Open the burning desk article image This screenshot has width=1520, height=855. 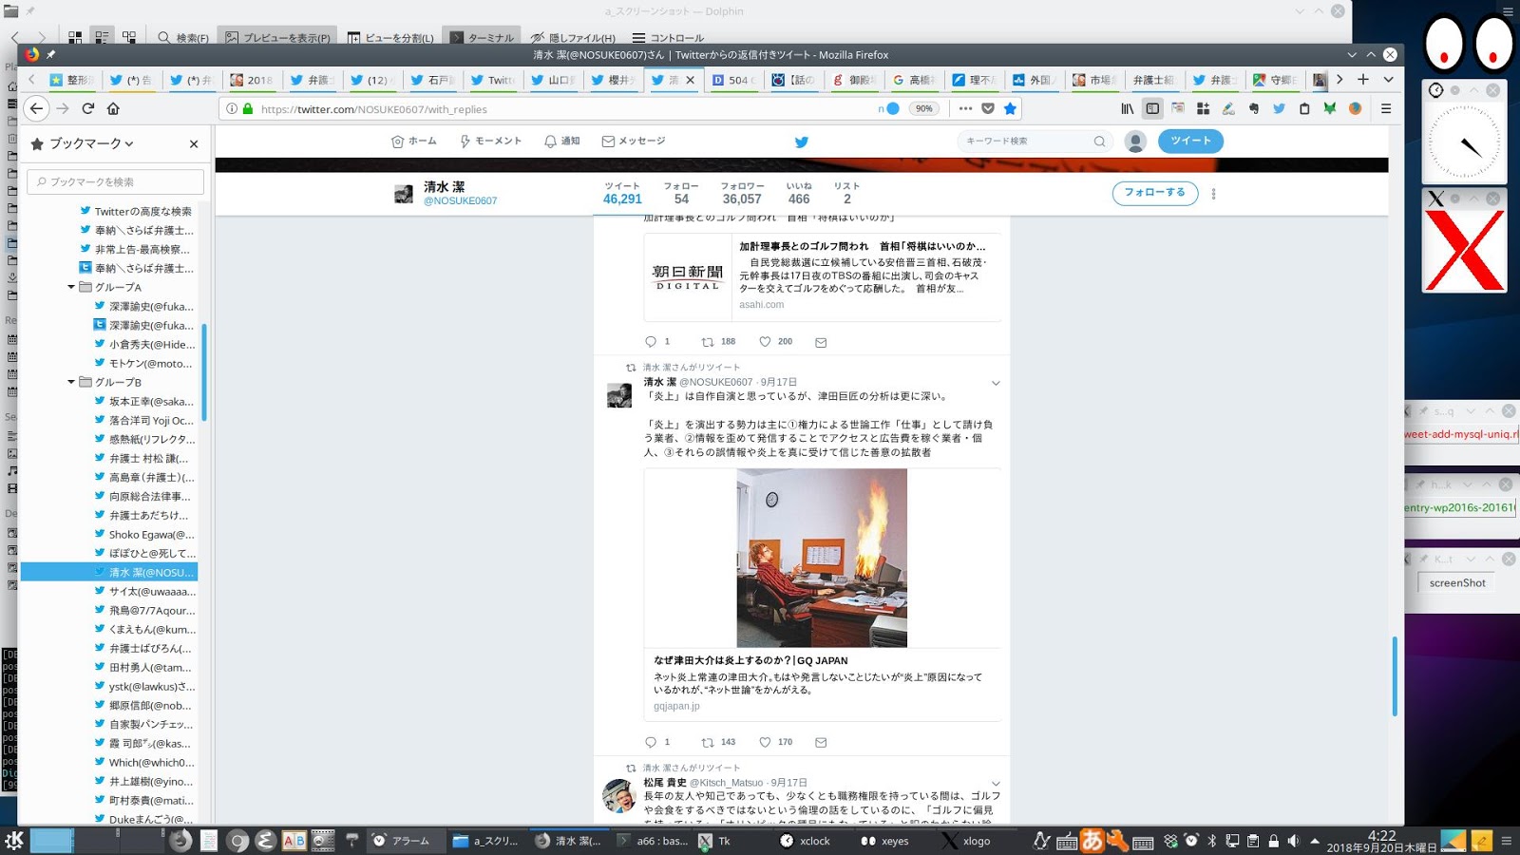(x=822, y=558)
